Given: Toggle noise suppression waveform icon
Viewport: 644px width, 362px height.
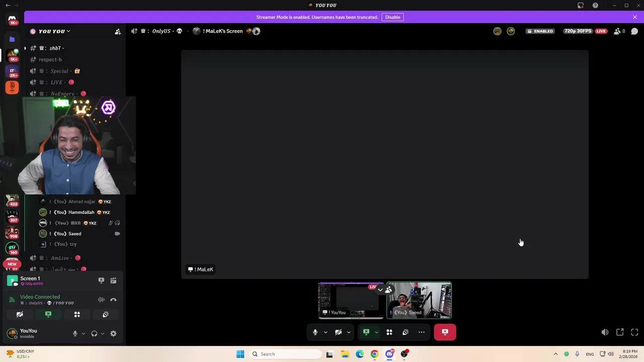Looking at the screenshot, I should pos(101,300).
